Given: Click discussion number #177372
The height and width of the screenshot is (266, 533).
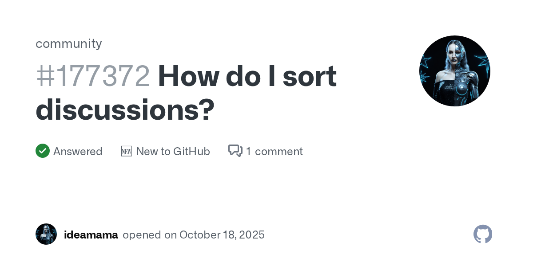Looking at the screenshot, I should [93, 76].
